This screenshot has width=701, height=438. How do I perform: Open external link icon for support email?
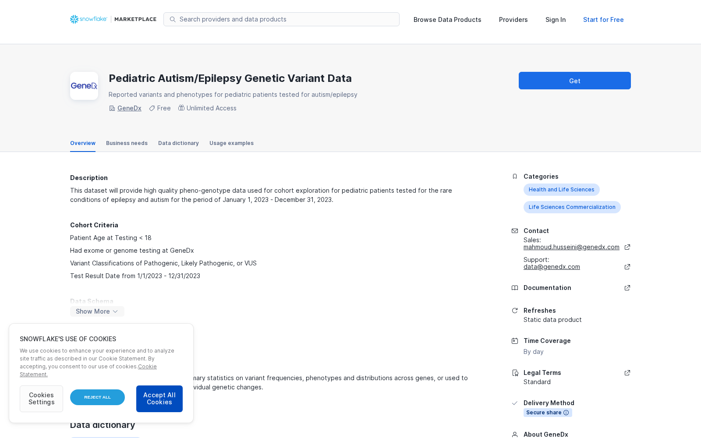click(x=627, y=267)
